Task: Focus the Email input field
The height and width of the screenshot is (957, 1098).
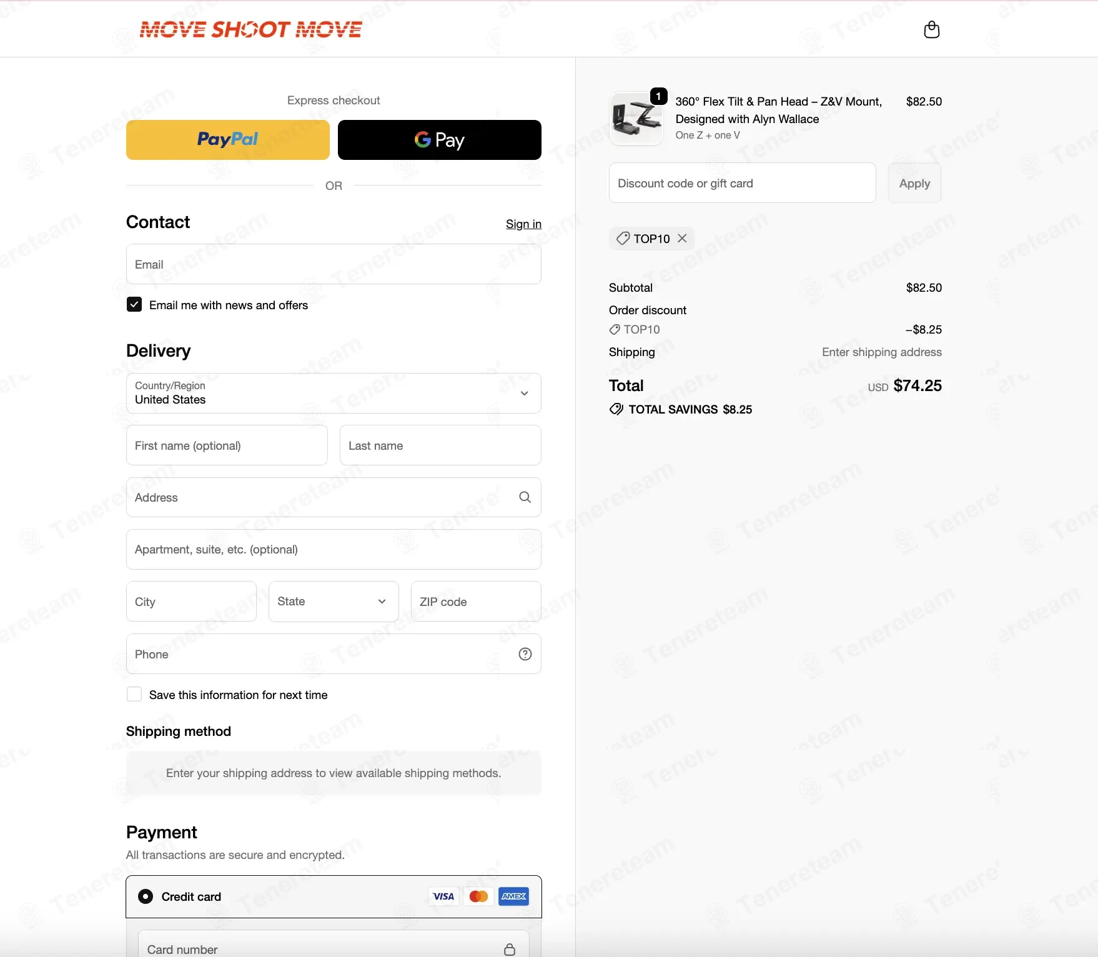Action: (334, 264)
